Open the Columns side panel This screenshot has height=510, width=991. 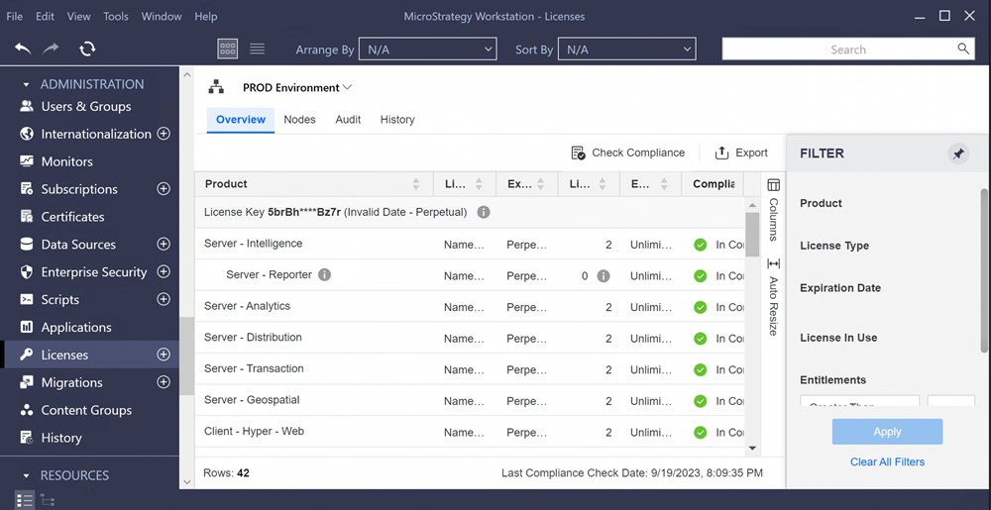(774, 185)
